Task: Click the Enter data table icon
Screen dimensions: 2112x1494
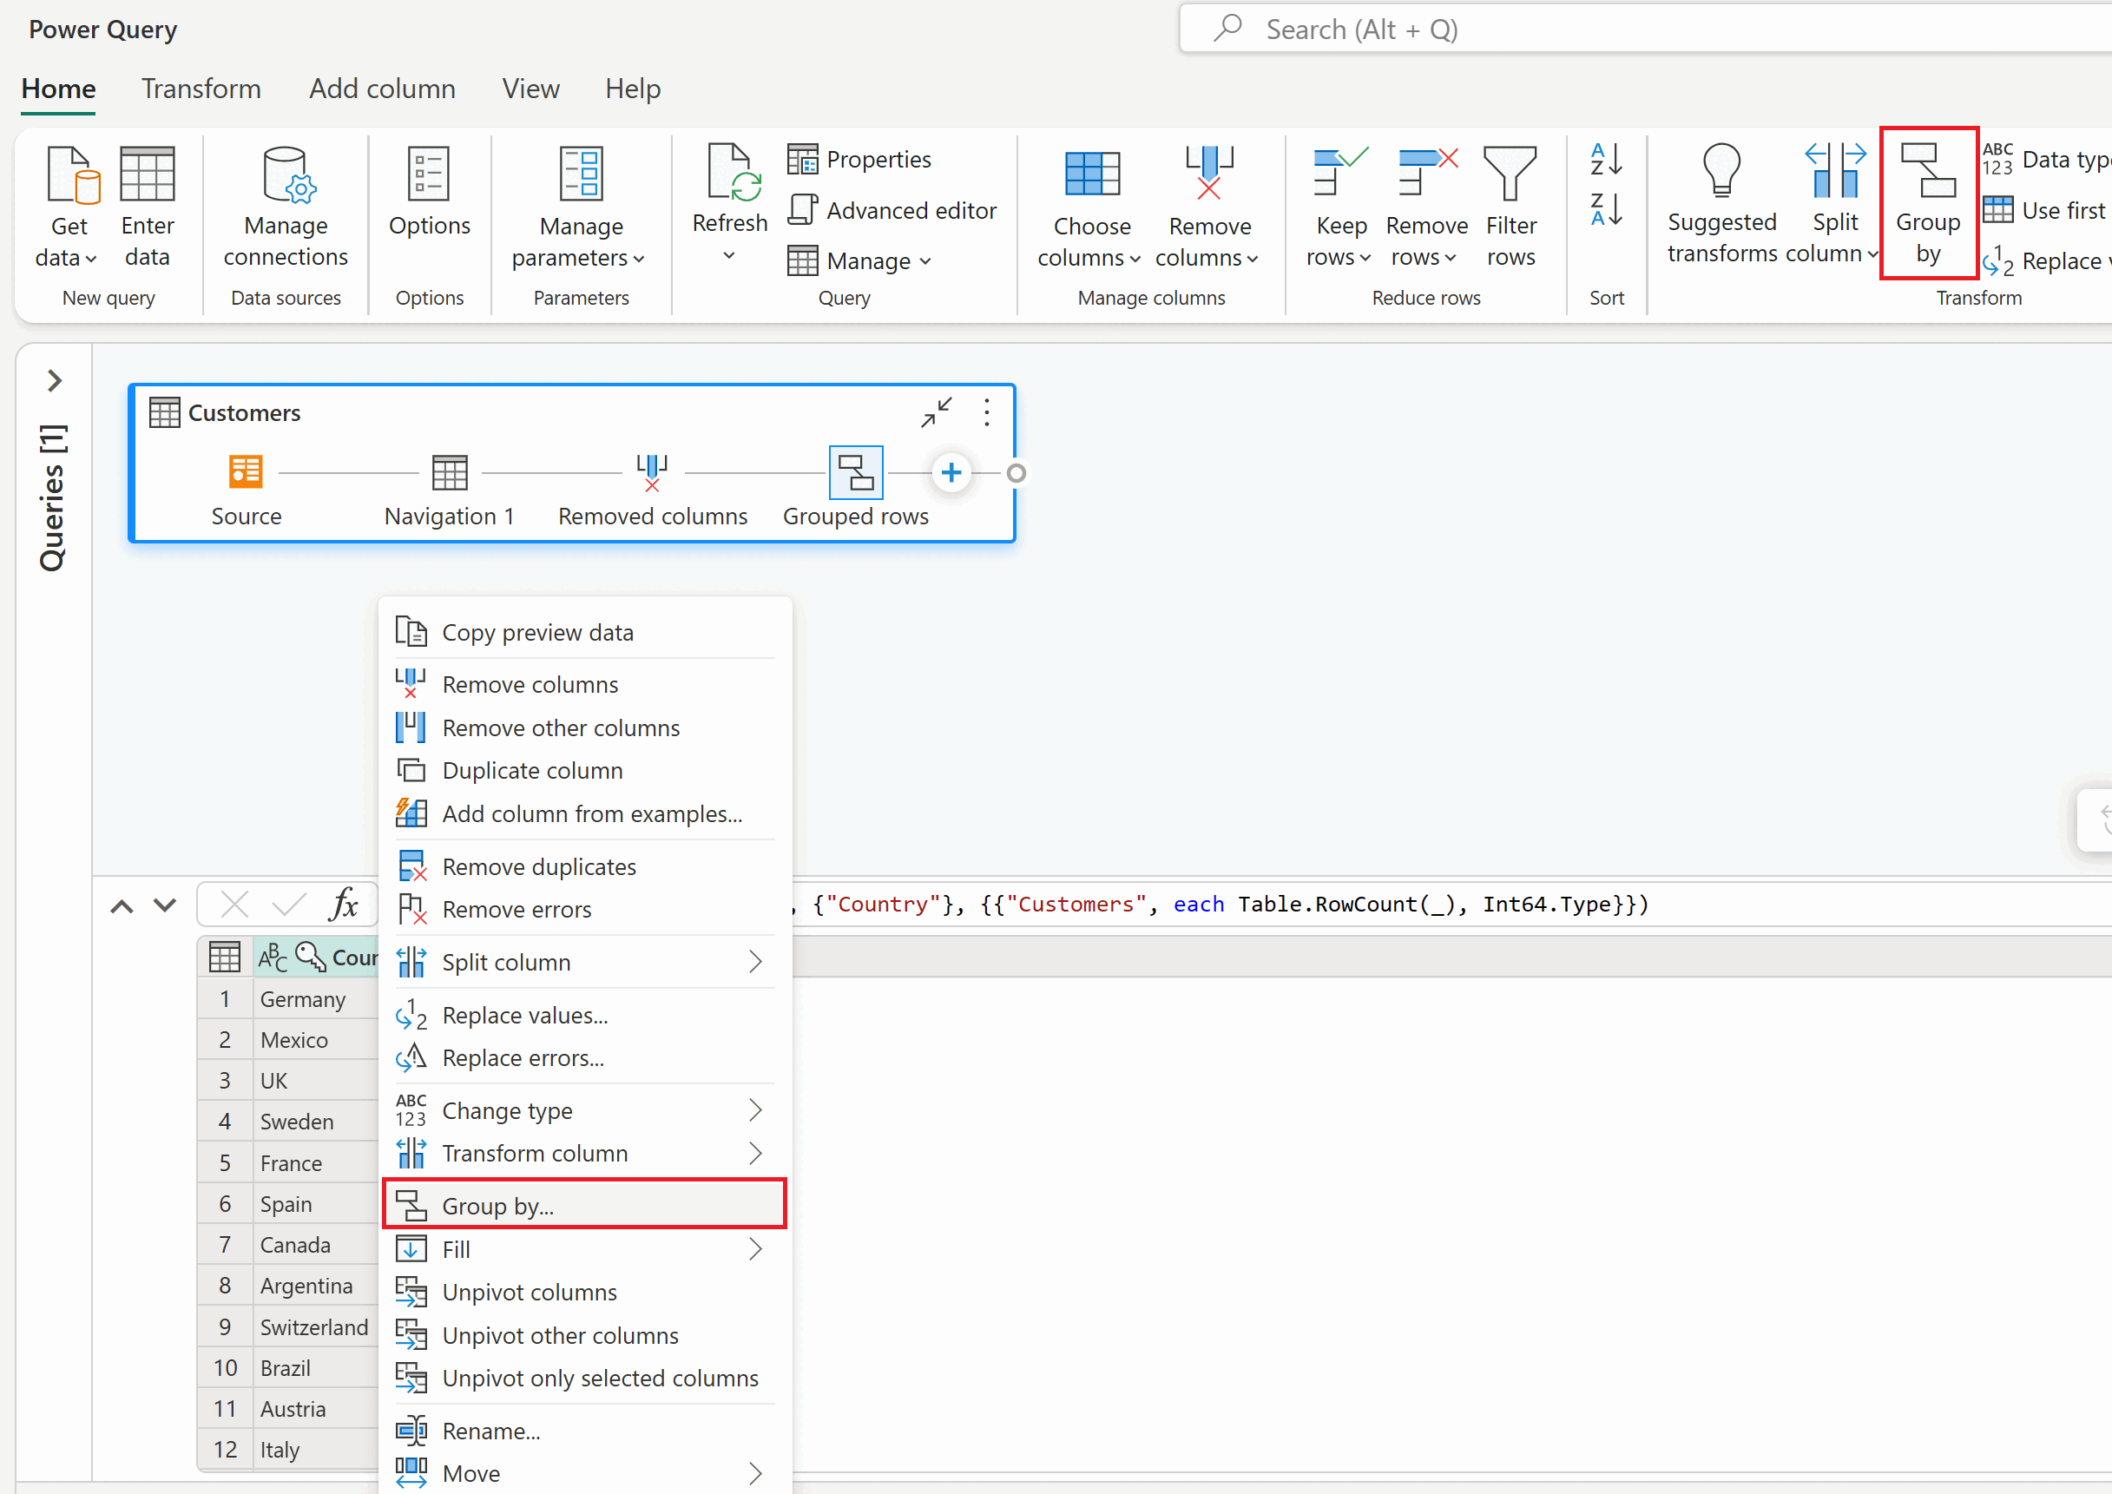Action: click(146, 173)
